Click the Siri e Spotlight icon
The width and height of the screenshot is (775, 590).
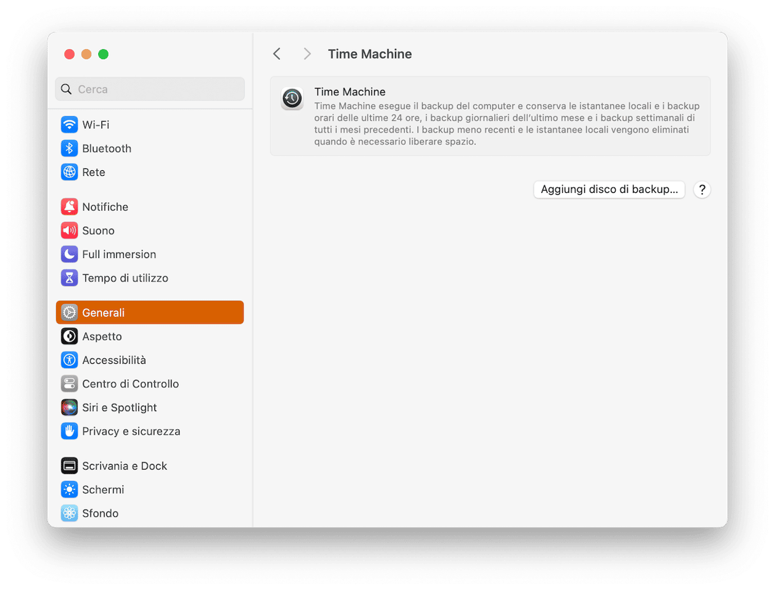(69, 408)
